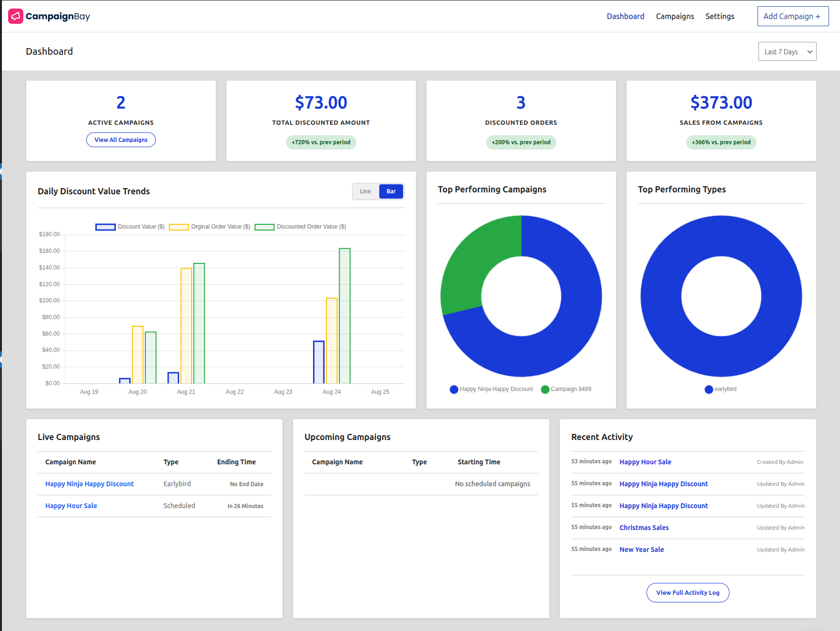Screen dimensions: 840x631
Task: Click the yellow Orginal Order Value legend swatch
Action: pyautogui.click(x=178, y=227)
